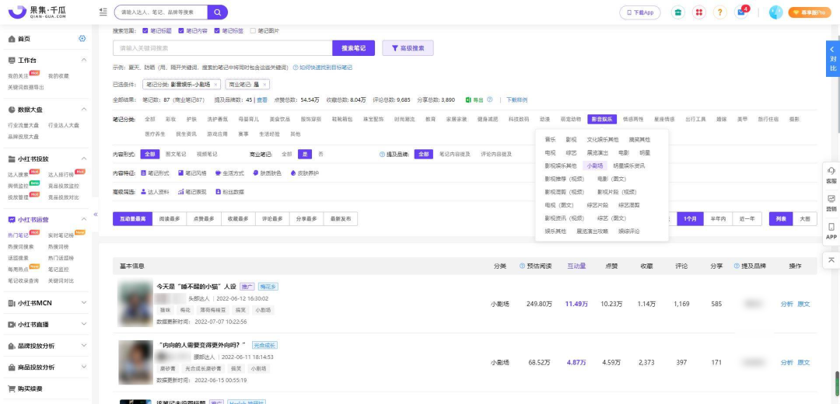Open the 分析 link for the first note

pos(786,304)
